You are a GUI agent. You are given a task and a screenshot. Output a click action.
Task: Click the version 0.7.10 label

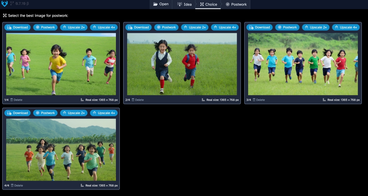[22, 4]
